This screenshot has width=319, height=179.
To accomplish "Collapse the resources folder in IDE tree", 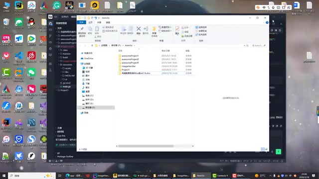I will [x=59, y=65].
